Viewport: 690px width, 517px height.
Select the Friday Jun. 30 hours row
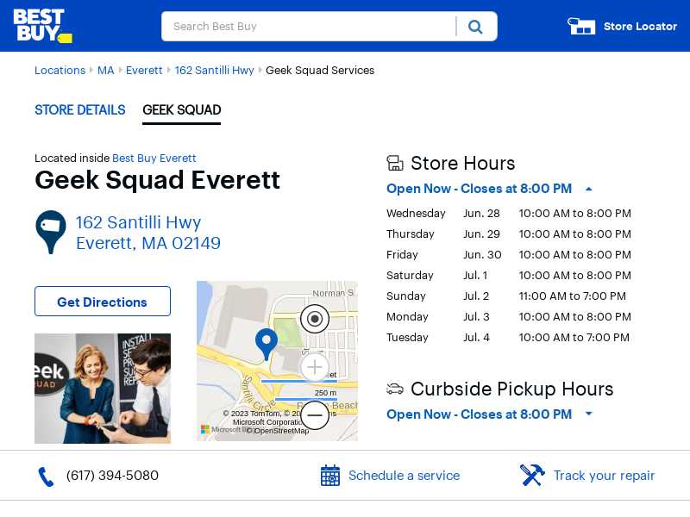509,255
